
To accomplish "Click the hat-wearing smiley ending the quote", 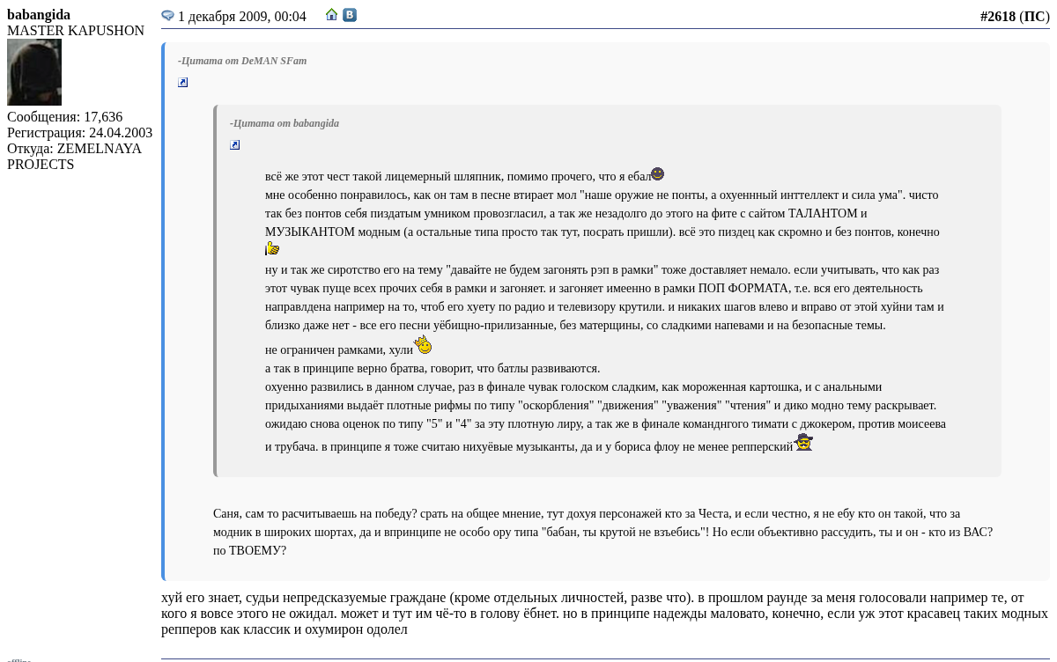I will (x=803, y=443).
